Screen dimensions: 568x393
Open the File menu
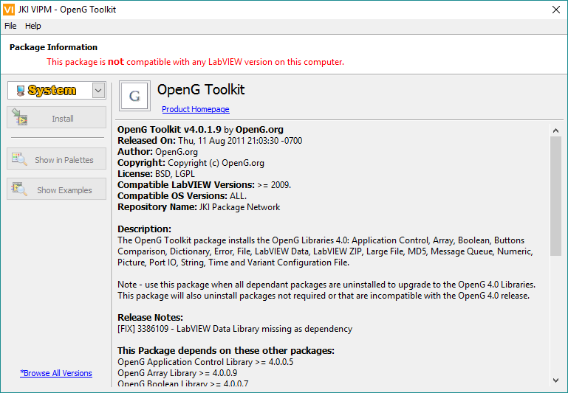[10, 26]
